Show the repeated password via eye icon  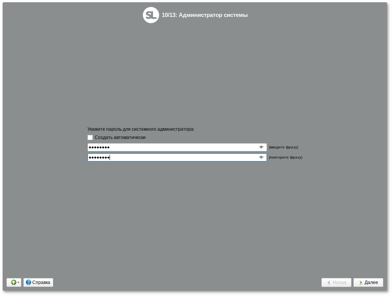pos(261,157)
